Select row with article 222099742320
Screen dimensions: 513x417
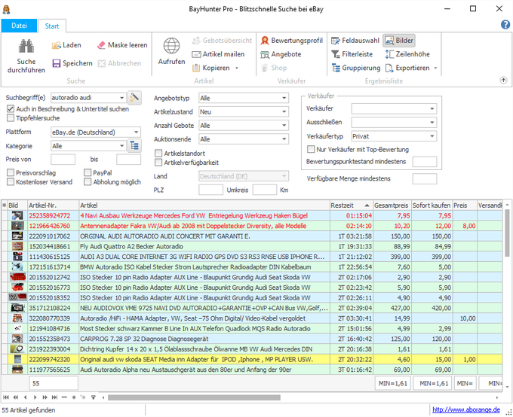pyautogui.click(x=252, y=359)
